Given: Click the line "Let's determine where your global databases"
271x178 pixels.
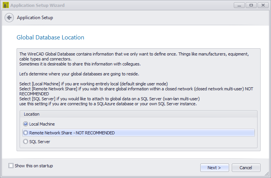Looking at the screenshot, I should pyautogui.click(x=79, y=74).
